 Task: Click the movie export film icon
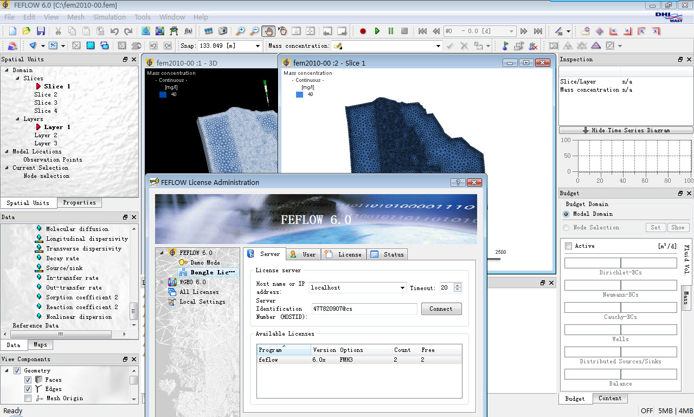(x=209, y=31)
